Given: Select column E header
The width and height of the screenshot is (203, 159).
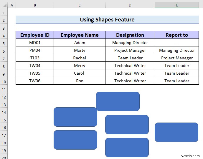Looking at the screenshot, I should (x=177, y=5).
